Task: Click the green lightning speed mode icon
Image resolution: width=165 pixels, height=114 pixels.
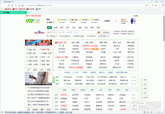Action: 146,6
